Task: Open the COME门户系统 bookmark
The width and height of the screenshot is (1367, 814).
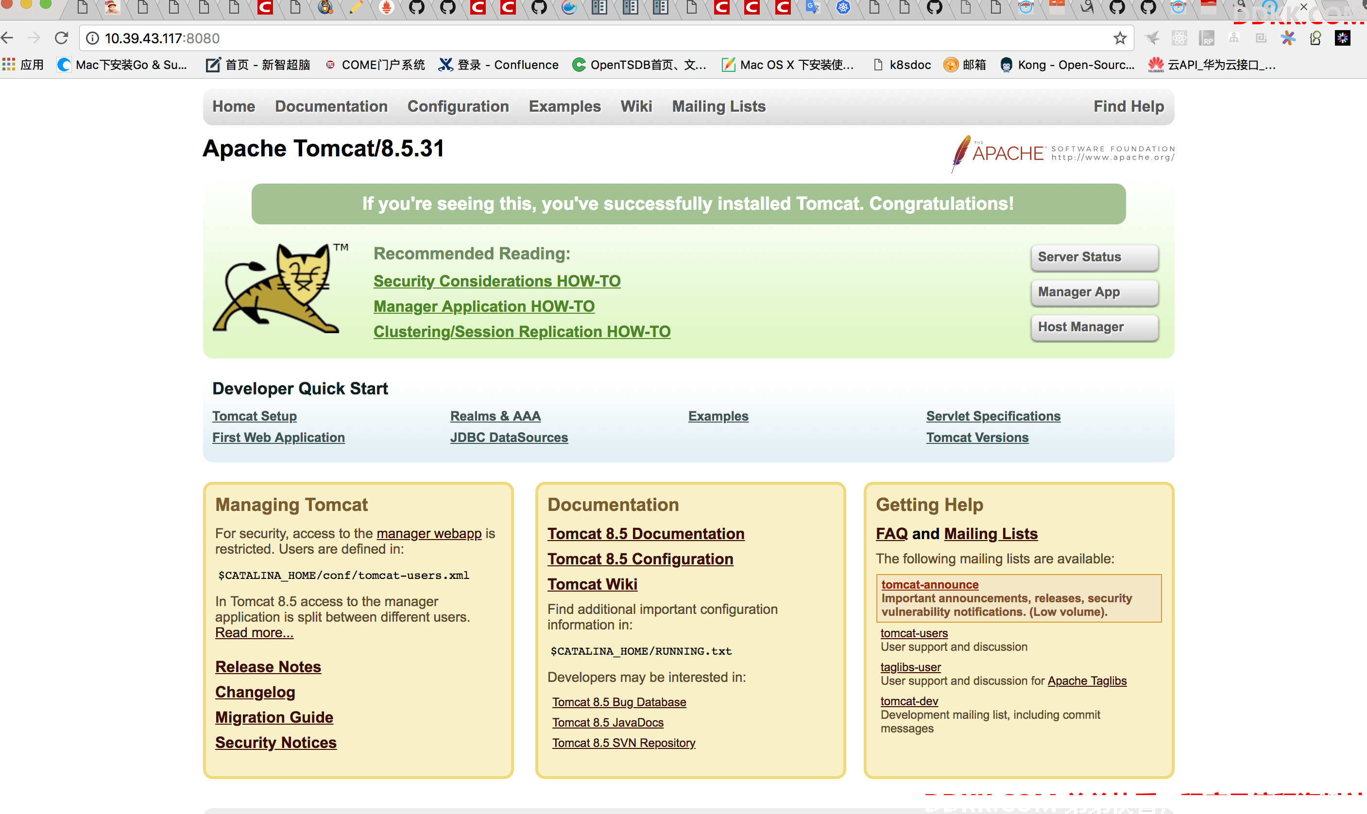Action: (x=375, y=65)
